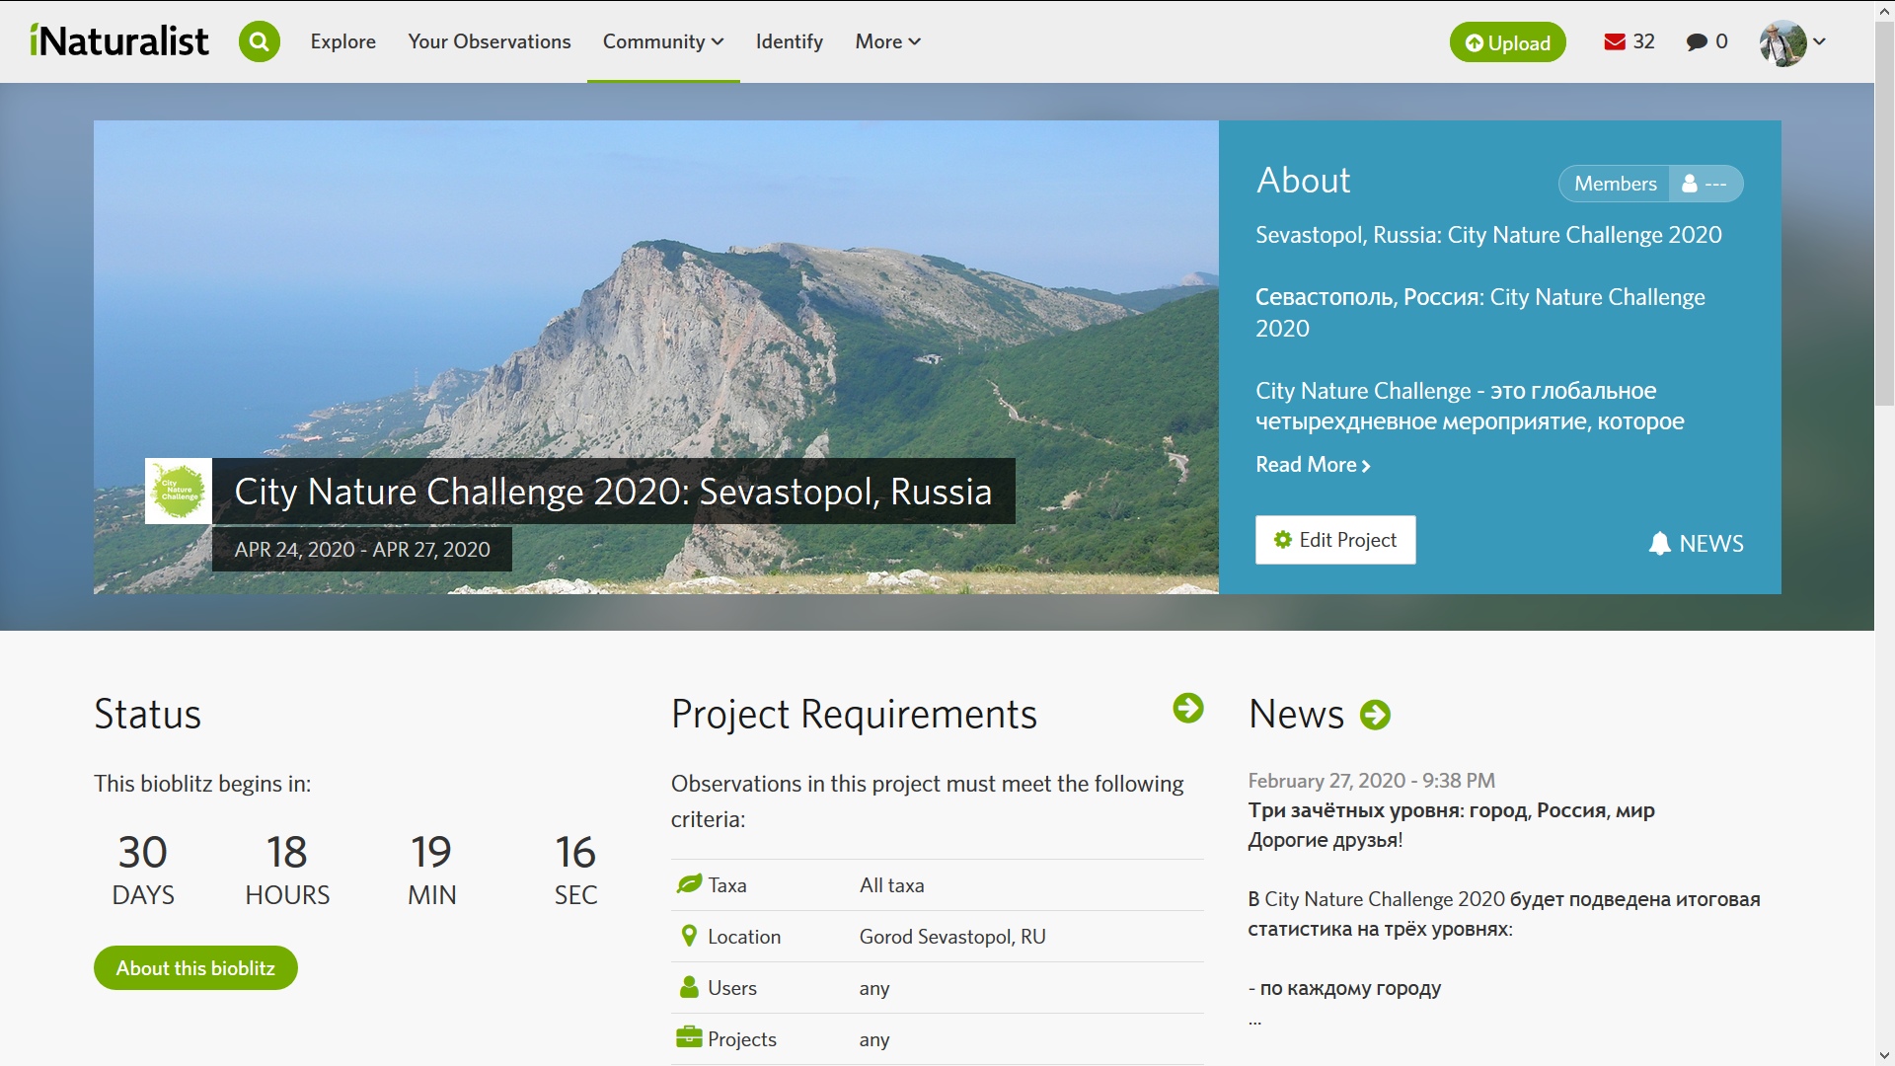Open the More dropdown menu

[888, 41]
